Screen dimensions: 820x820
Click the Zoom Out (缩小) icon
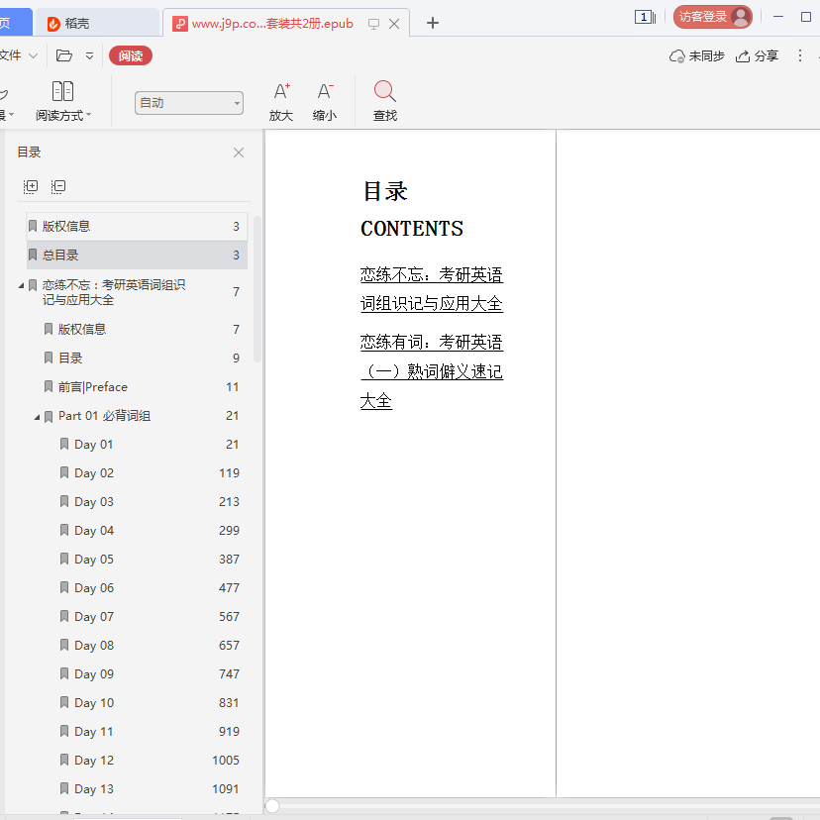tap(324, 92)
